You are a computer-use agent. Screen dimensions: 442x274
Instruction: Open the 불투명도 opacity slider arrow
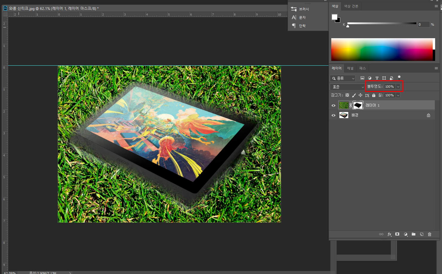point(398,87)
